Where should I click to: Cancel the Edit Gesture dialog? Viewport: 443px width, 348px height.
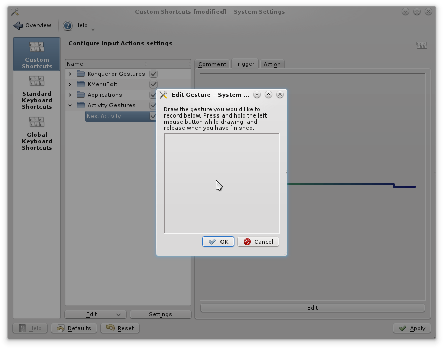(258, 242)
